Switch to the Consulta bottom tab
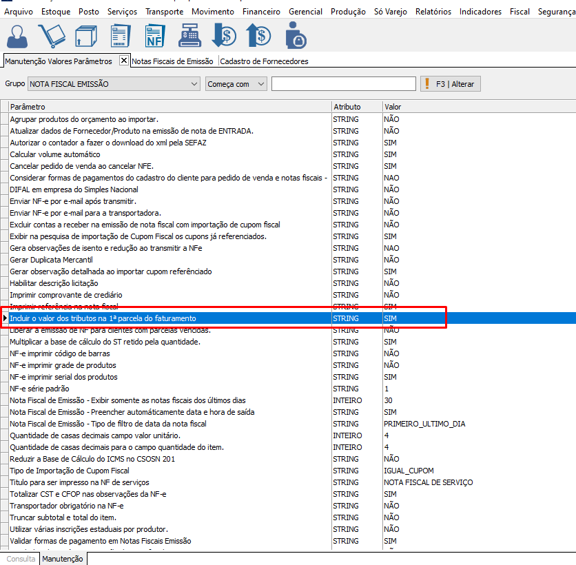 21,559
